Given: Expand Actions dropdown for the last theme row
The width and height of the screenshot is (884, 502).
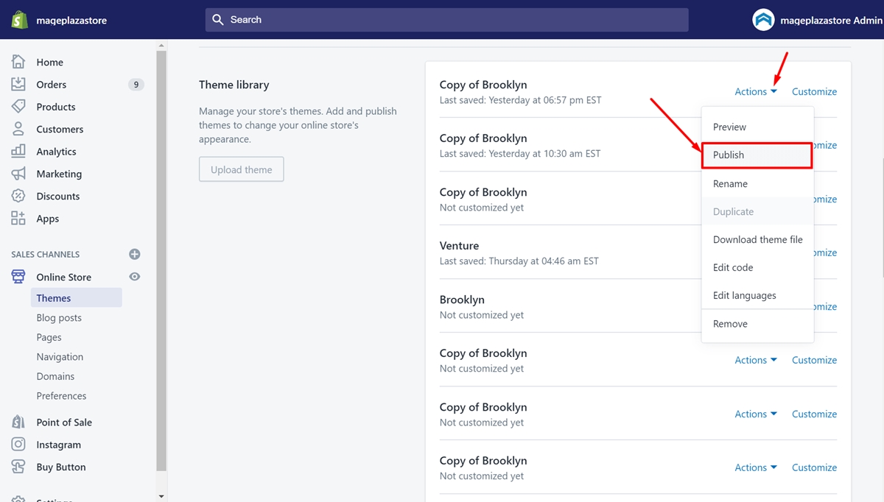Looking at the screenshot, I should [x=756, y=467].
